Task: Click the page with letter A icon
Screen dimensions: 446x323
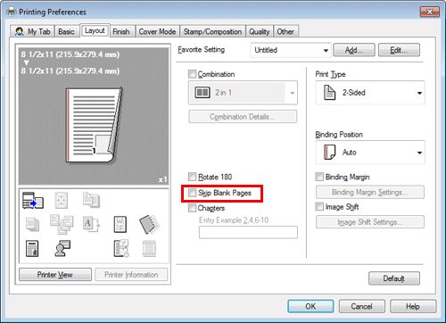Action: (91, 224)
